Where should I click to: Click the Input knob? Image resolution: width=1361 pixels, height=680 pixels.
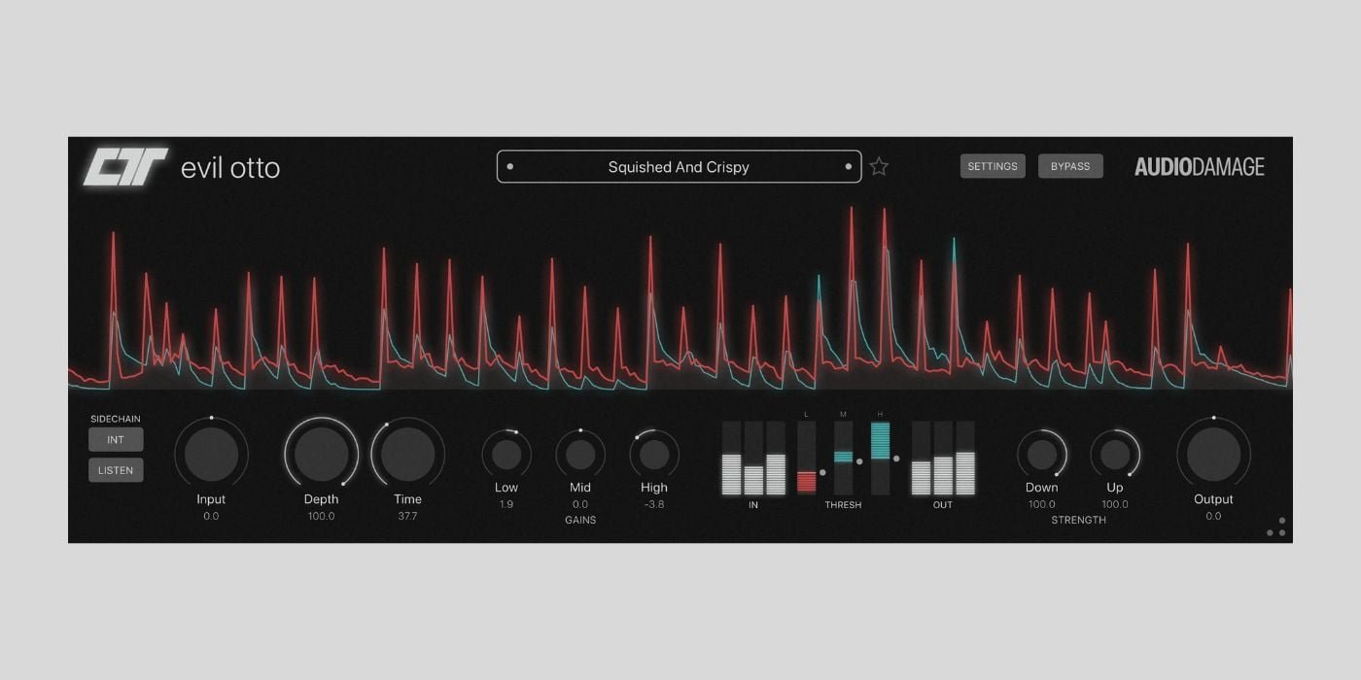tap(211, 455)
